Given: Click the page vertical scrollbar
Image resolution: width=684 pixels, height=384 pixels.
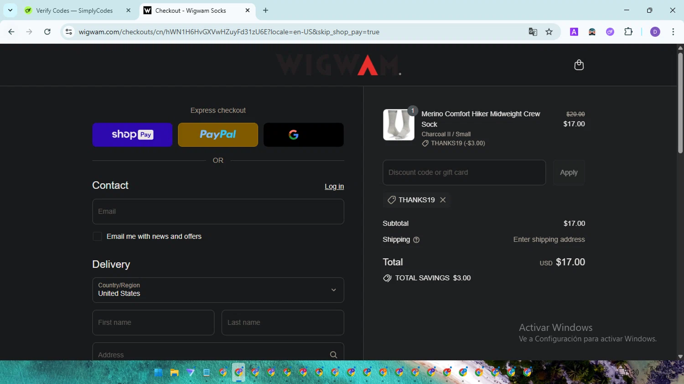Looking at the screenshot, I should (x=680, y=102).
